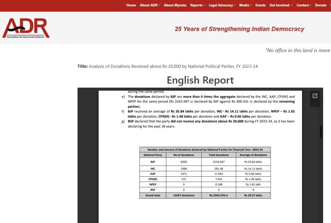The height and width of the screenshot is (223, 331).
Task: Click the Rs 20.27 lakhs average total cell
Action: click(x=253, y=195)
